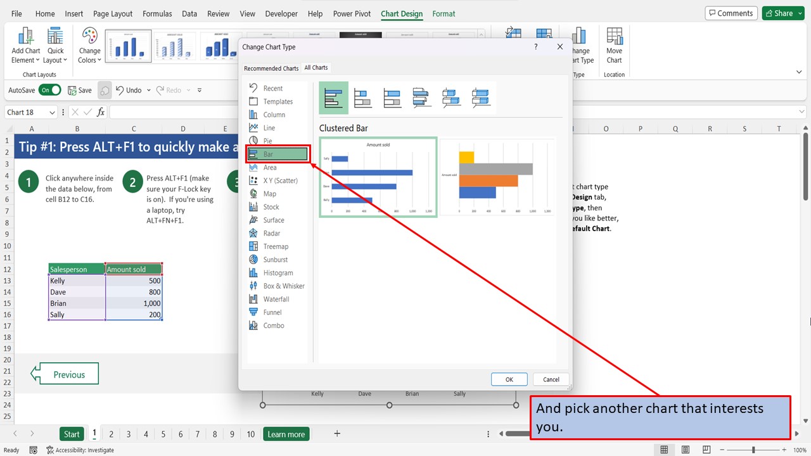Select the 3-D Stacked Bar subtype icon
The image size is (811, 456).
pyautogui.click(x=451, y=98)
